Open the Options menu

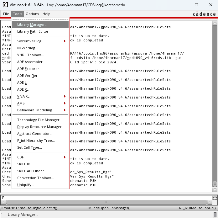pyautogui.click(x=32, y=14)
